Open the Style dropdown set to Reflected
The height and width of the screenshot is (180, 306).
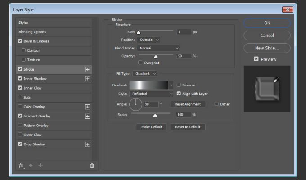[x=152, y=94]
